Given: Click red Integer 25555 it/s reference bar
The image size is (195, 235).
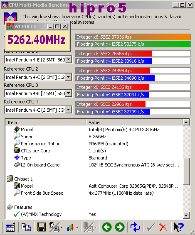Looking at the screenshot, I should [114, 54].
